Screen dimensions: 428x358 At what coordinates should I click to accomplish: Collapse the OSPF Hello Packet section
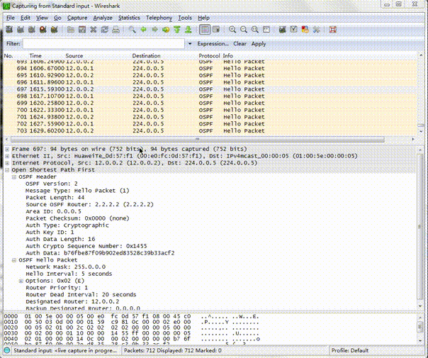14,260
